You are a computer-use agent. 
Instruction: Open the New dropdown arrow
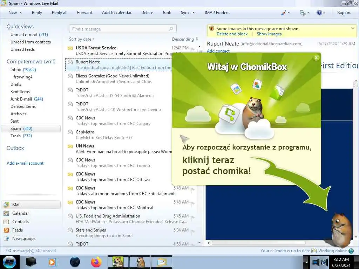[x=21, y=13]
